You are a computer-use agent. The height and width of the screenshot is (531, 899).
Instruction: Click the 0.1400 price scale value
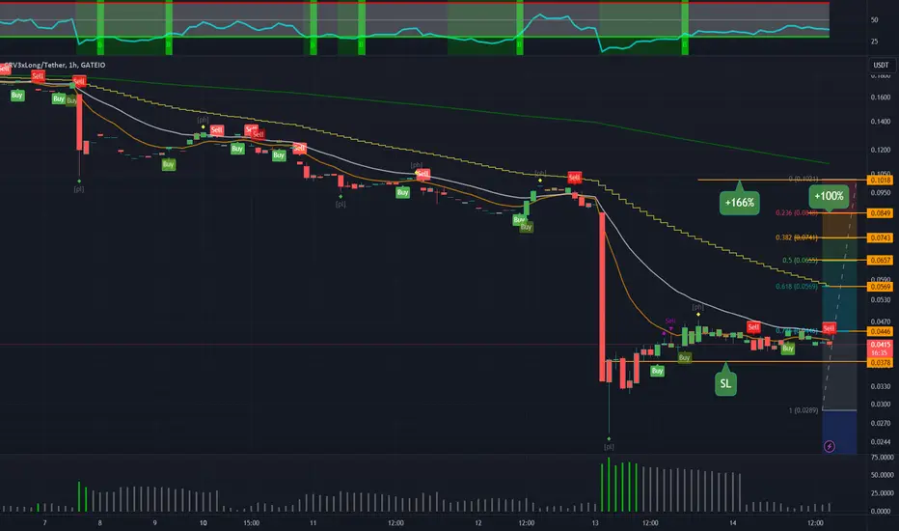pyautogui.click(x=880, y=122)
